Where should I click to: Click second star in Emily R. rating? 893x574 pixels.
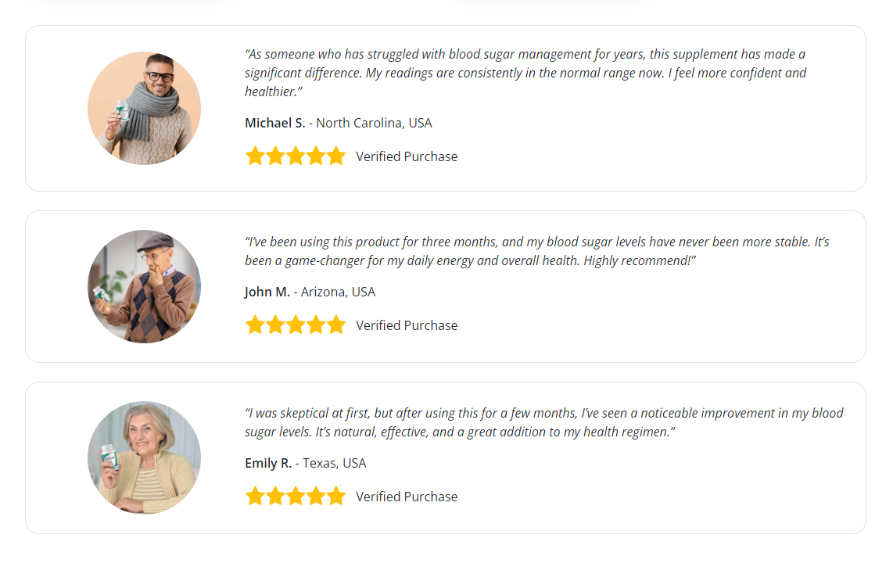coord(276,496)
